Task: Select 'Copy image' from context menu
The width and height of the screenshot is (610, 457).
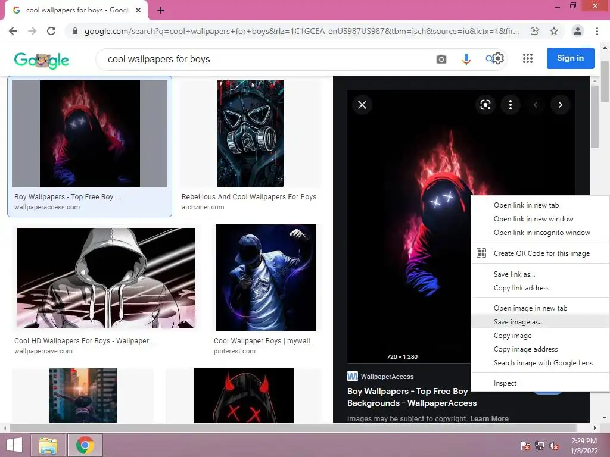Action: click(x=540, y=336)
